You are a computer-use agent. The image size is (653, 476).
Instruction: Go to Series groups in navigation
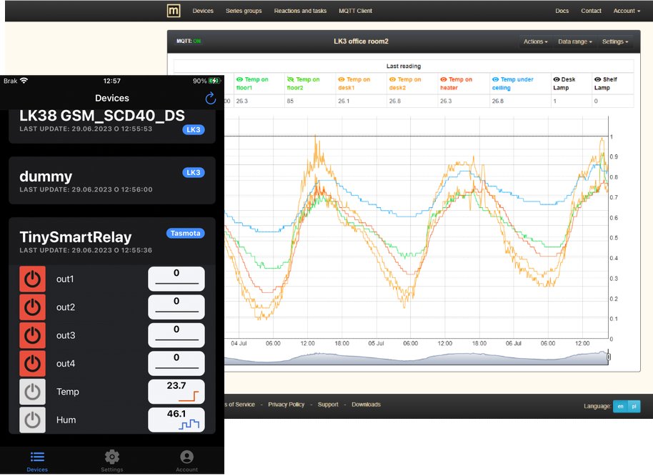244,11
